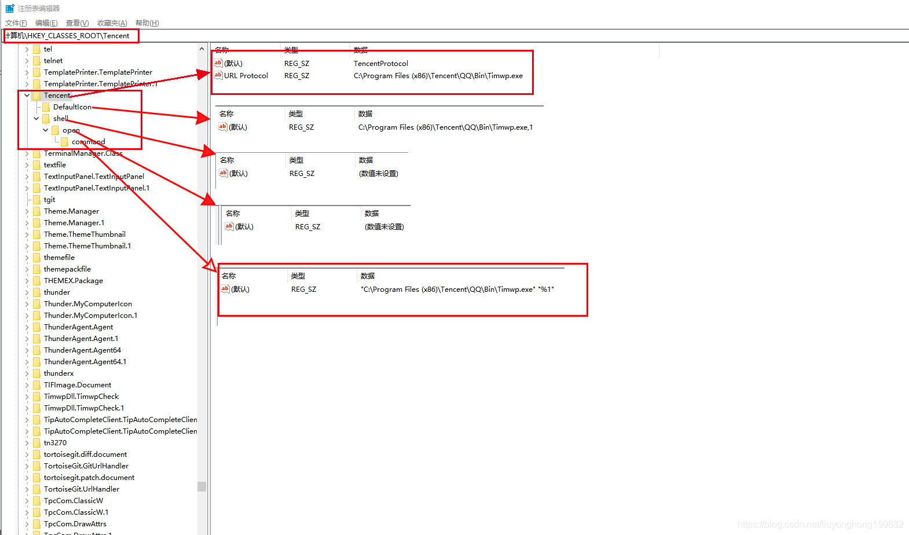909x535 pixels.
Task: Click the tree scrollbar up arrow
Action: pos(201,49)
